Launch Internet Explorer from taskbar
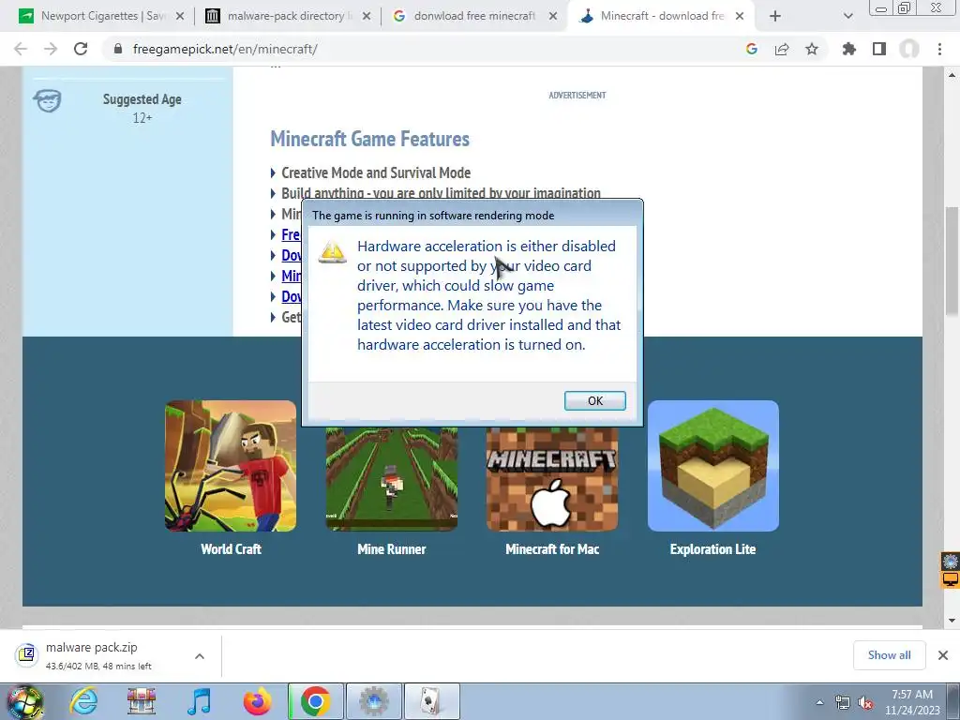The height and width of the screenshot is (720, 960). coord(83,701)
